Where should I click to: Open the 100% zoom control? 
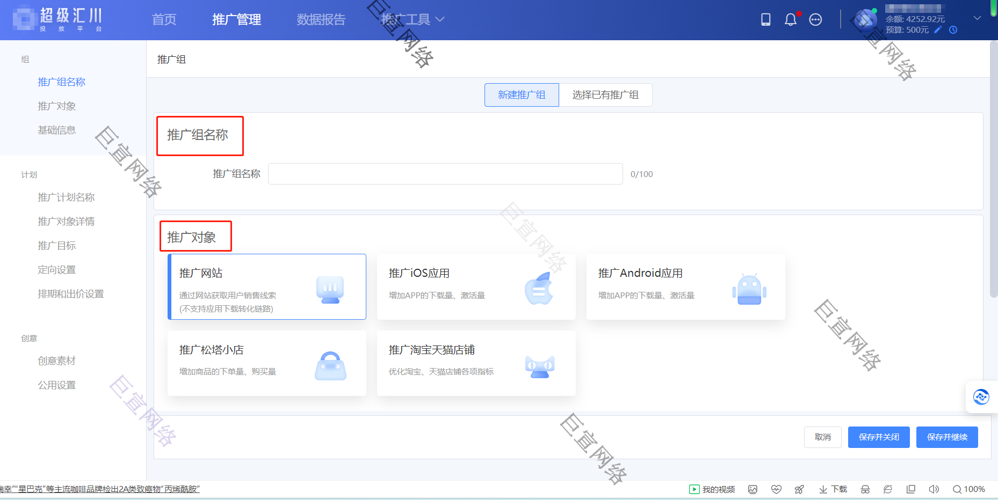pyautogui.click(x=969, y=489)
